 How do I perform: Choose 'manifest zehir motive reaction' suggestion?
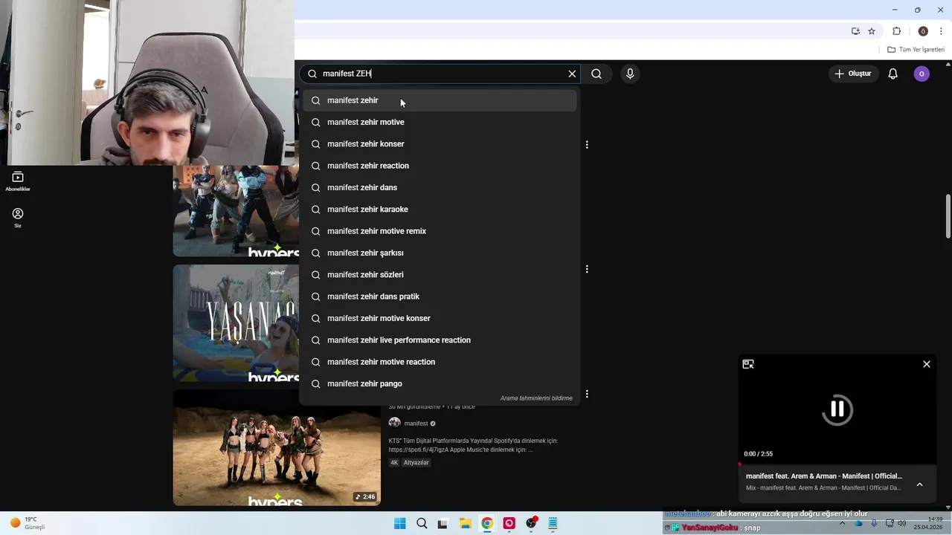pyautogui.click(x=440, y=362)
